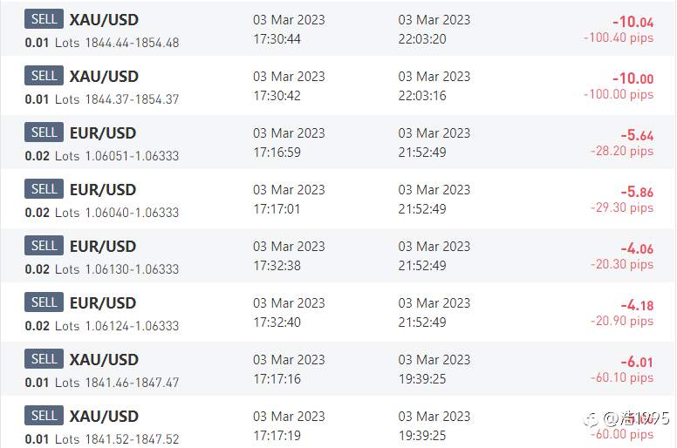Click the -29.30 pips value
The height and width of the screenshot is (448, 677).
(622, 207)
